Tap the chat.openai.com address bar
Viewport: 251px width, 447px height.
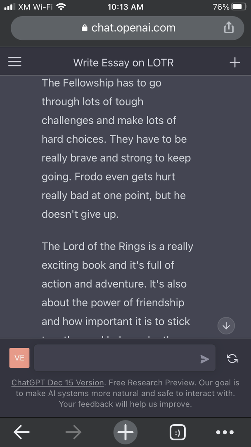coord(127,28)
